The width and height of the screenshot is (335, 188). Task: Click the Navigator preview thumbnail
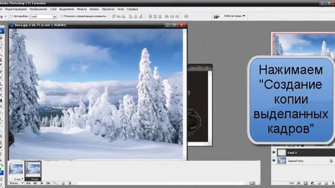303,44
